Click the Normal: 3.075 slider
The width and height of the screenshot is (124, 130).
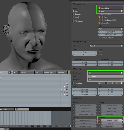112,120
